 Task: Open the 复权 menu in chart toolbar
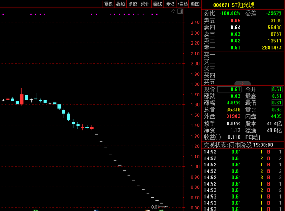pos(108,4)
